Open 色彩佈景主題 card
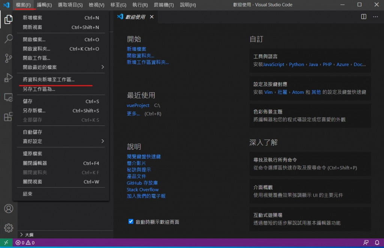 click(x=310, y=116)
